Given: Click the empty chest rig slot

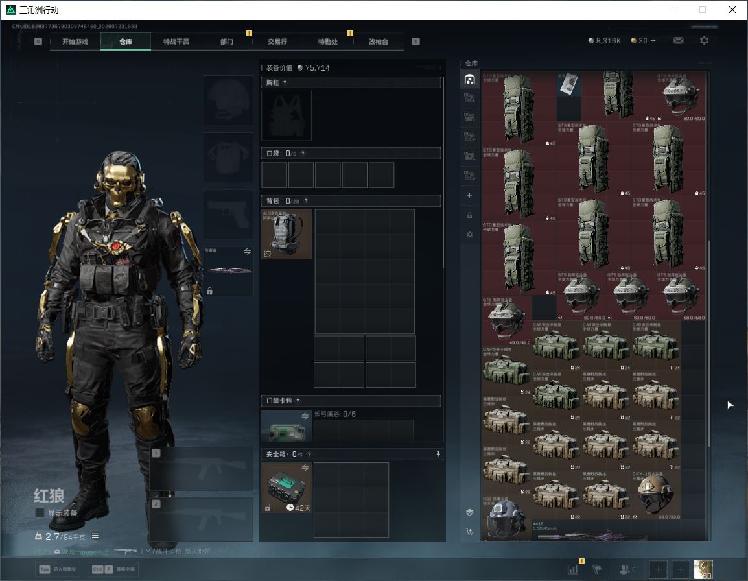Looking at the screenshot, I should click(286, 115).
